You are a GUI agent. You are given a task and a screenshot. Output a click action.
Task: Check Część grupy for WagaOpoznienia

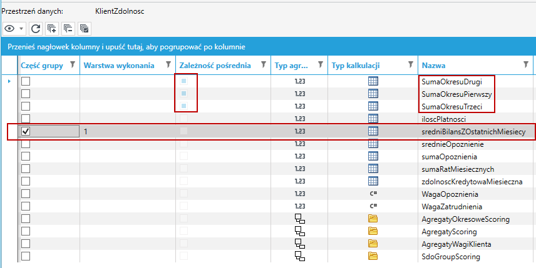point(26,194)
